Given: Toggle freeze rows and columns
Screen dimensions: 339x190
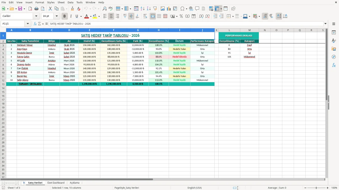Looking at the screenshot, I should click(217, 9).
